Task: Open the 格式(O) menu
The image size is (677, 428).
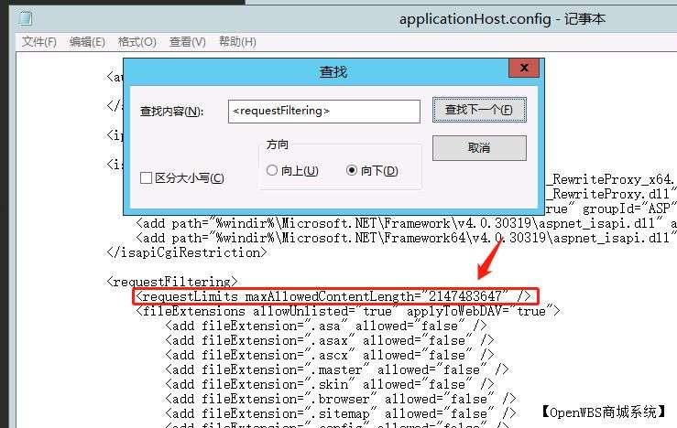Action: pyautogui.click(x=136, y=42)
